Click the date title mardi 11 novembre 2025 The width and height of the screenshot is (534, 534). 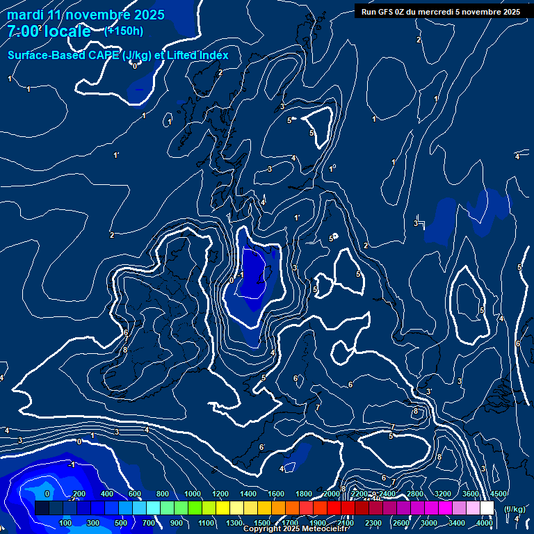tap(86, 15)
